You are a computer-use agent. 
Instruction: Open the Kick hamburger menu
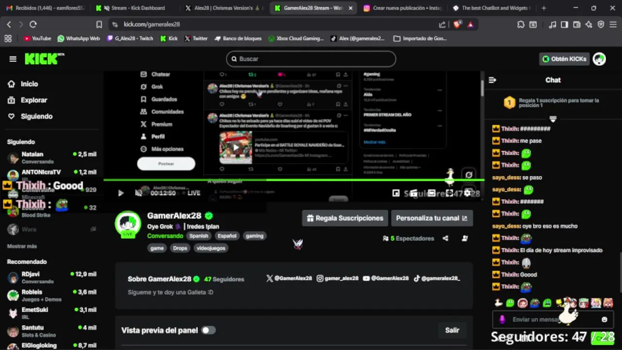click(x=13, y=59)
